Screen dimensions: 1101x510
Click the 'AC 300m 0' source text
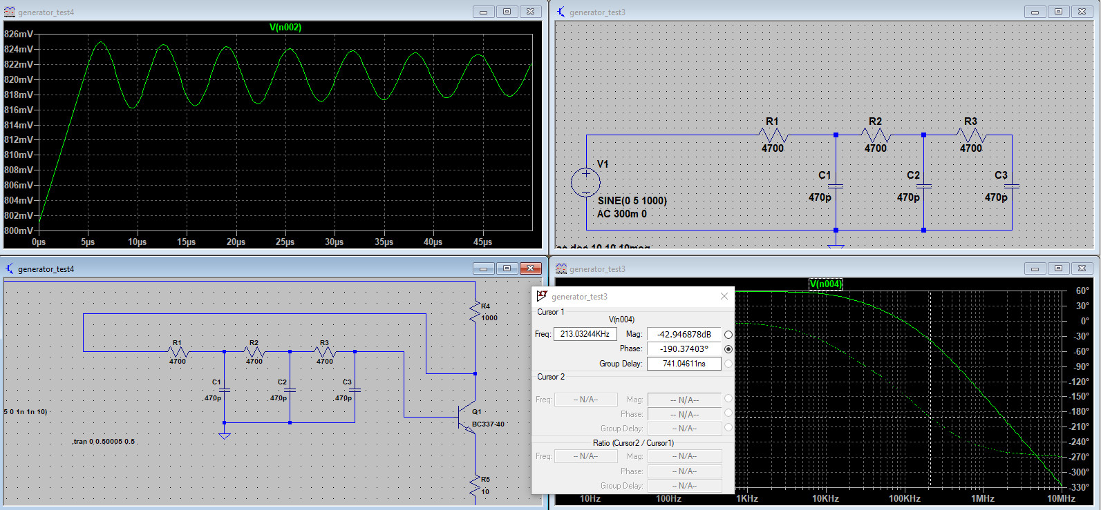tap(622, 214)
